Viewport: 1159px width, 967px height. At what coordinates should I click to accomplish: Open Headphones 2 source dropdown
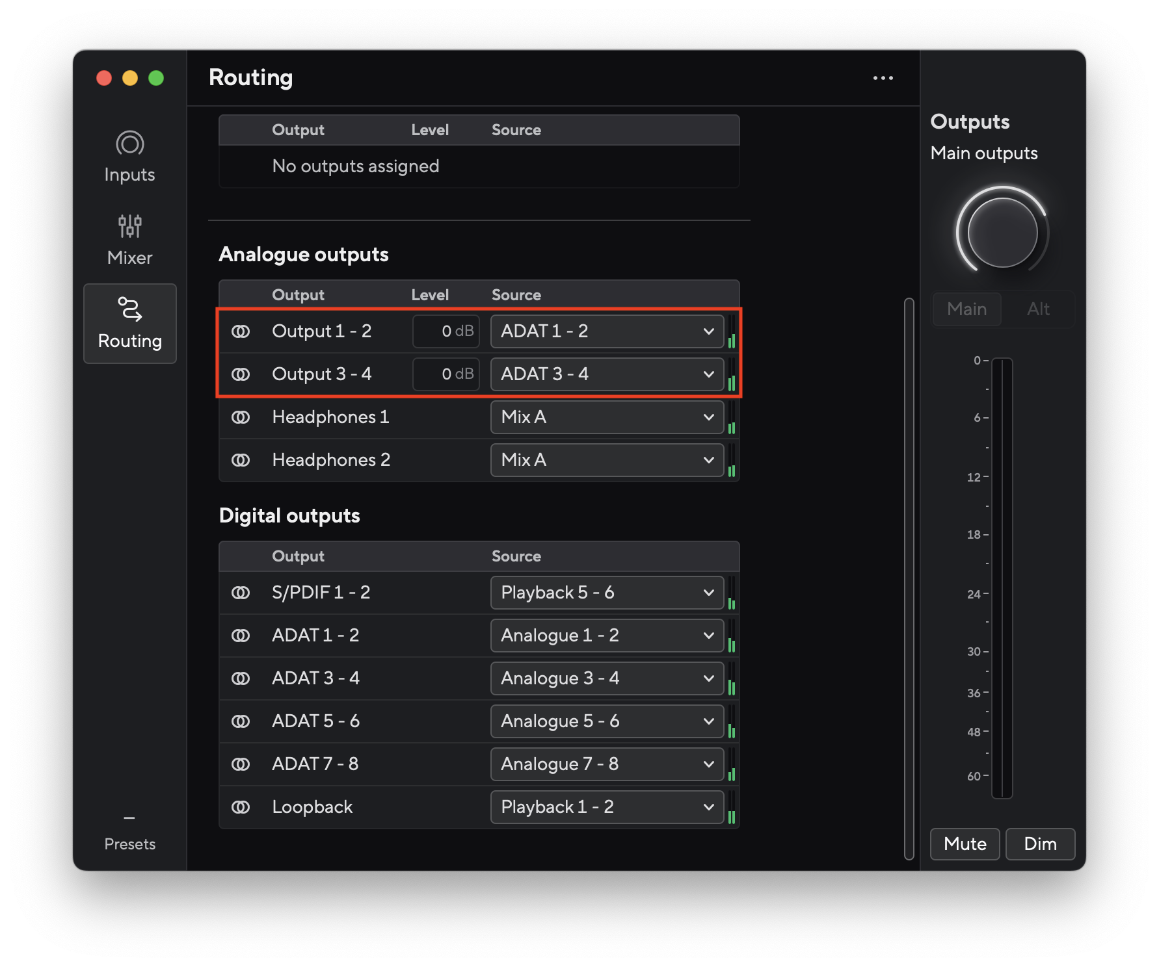coord(607,460)
